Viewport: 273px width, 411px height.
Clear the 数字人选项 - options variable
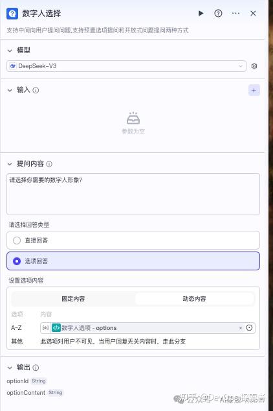(241, 328)
